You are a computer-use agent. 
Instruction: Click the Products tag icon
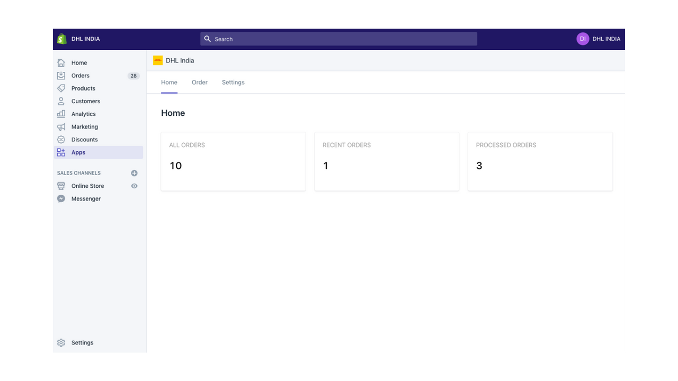coord(61,88)
